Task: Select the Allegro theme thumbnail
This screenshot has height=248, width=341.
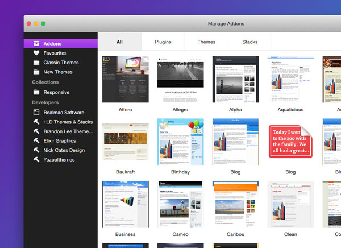Action: pyautogui.click(x=181, y=79)
